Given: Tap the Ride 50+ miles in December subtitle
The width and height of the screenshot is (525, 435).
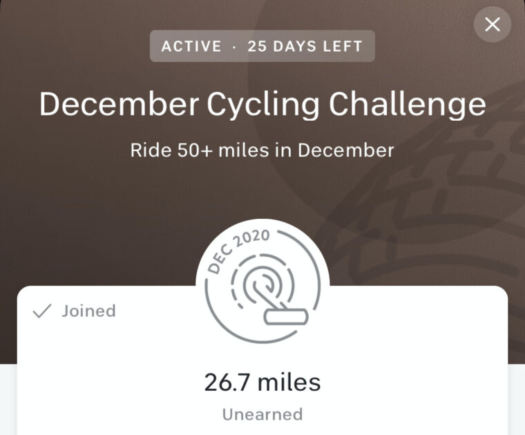Looking at the screenshot, I should coord(262,150).
